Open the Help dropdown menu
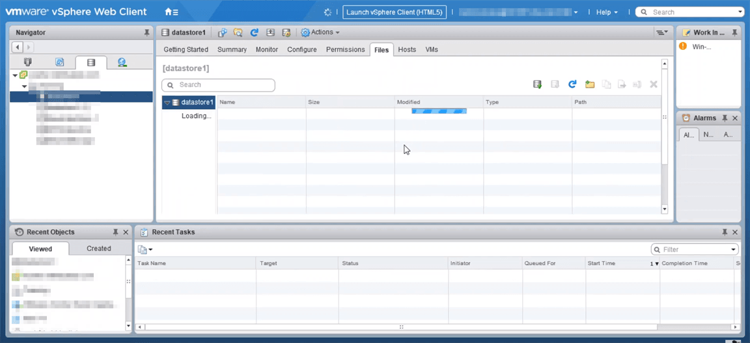The height and width of the screenshot is (343, 750). click(607, 12)
